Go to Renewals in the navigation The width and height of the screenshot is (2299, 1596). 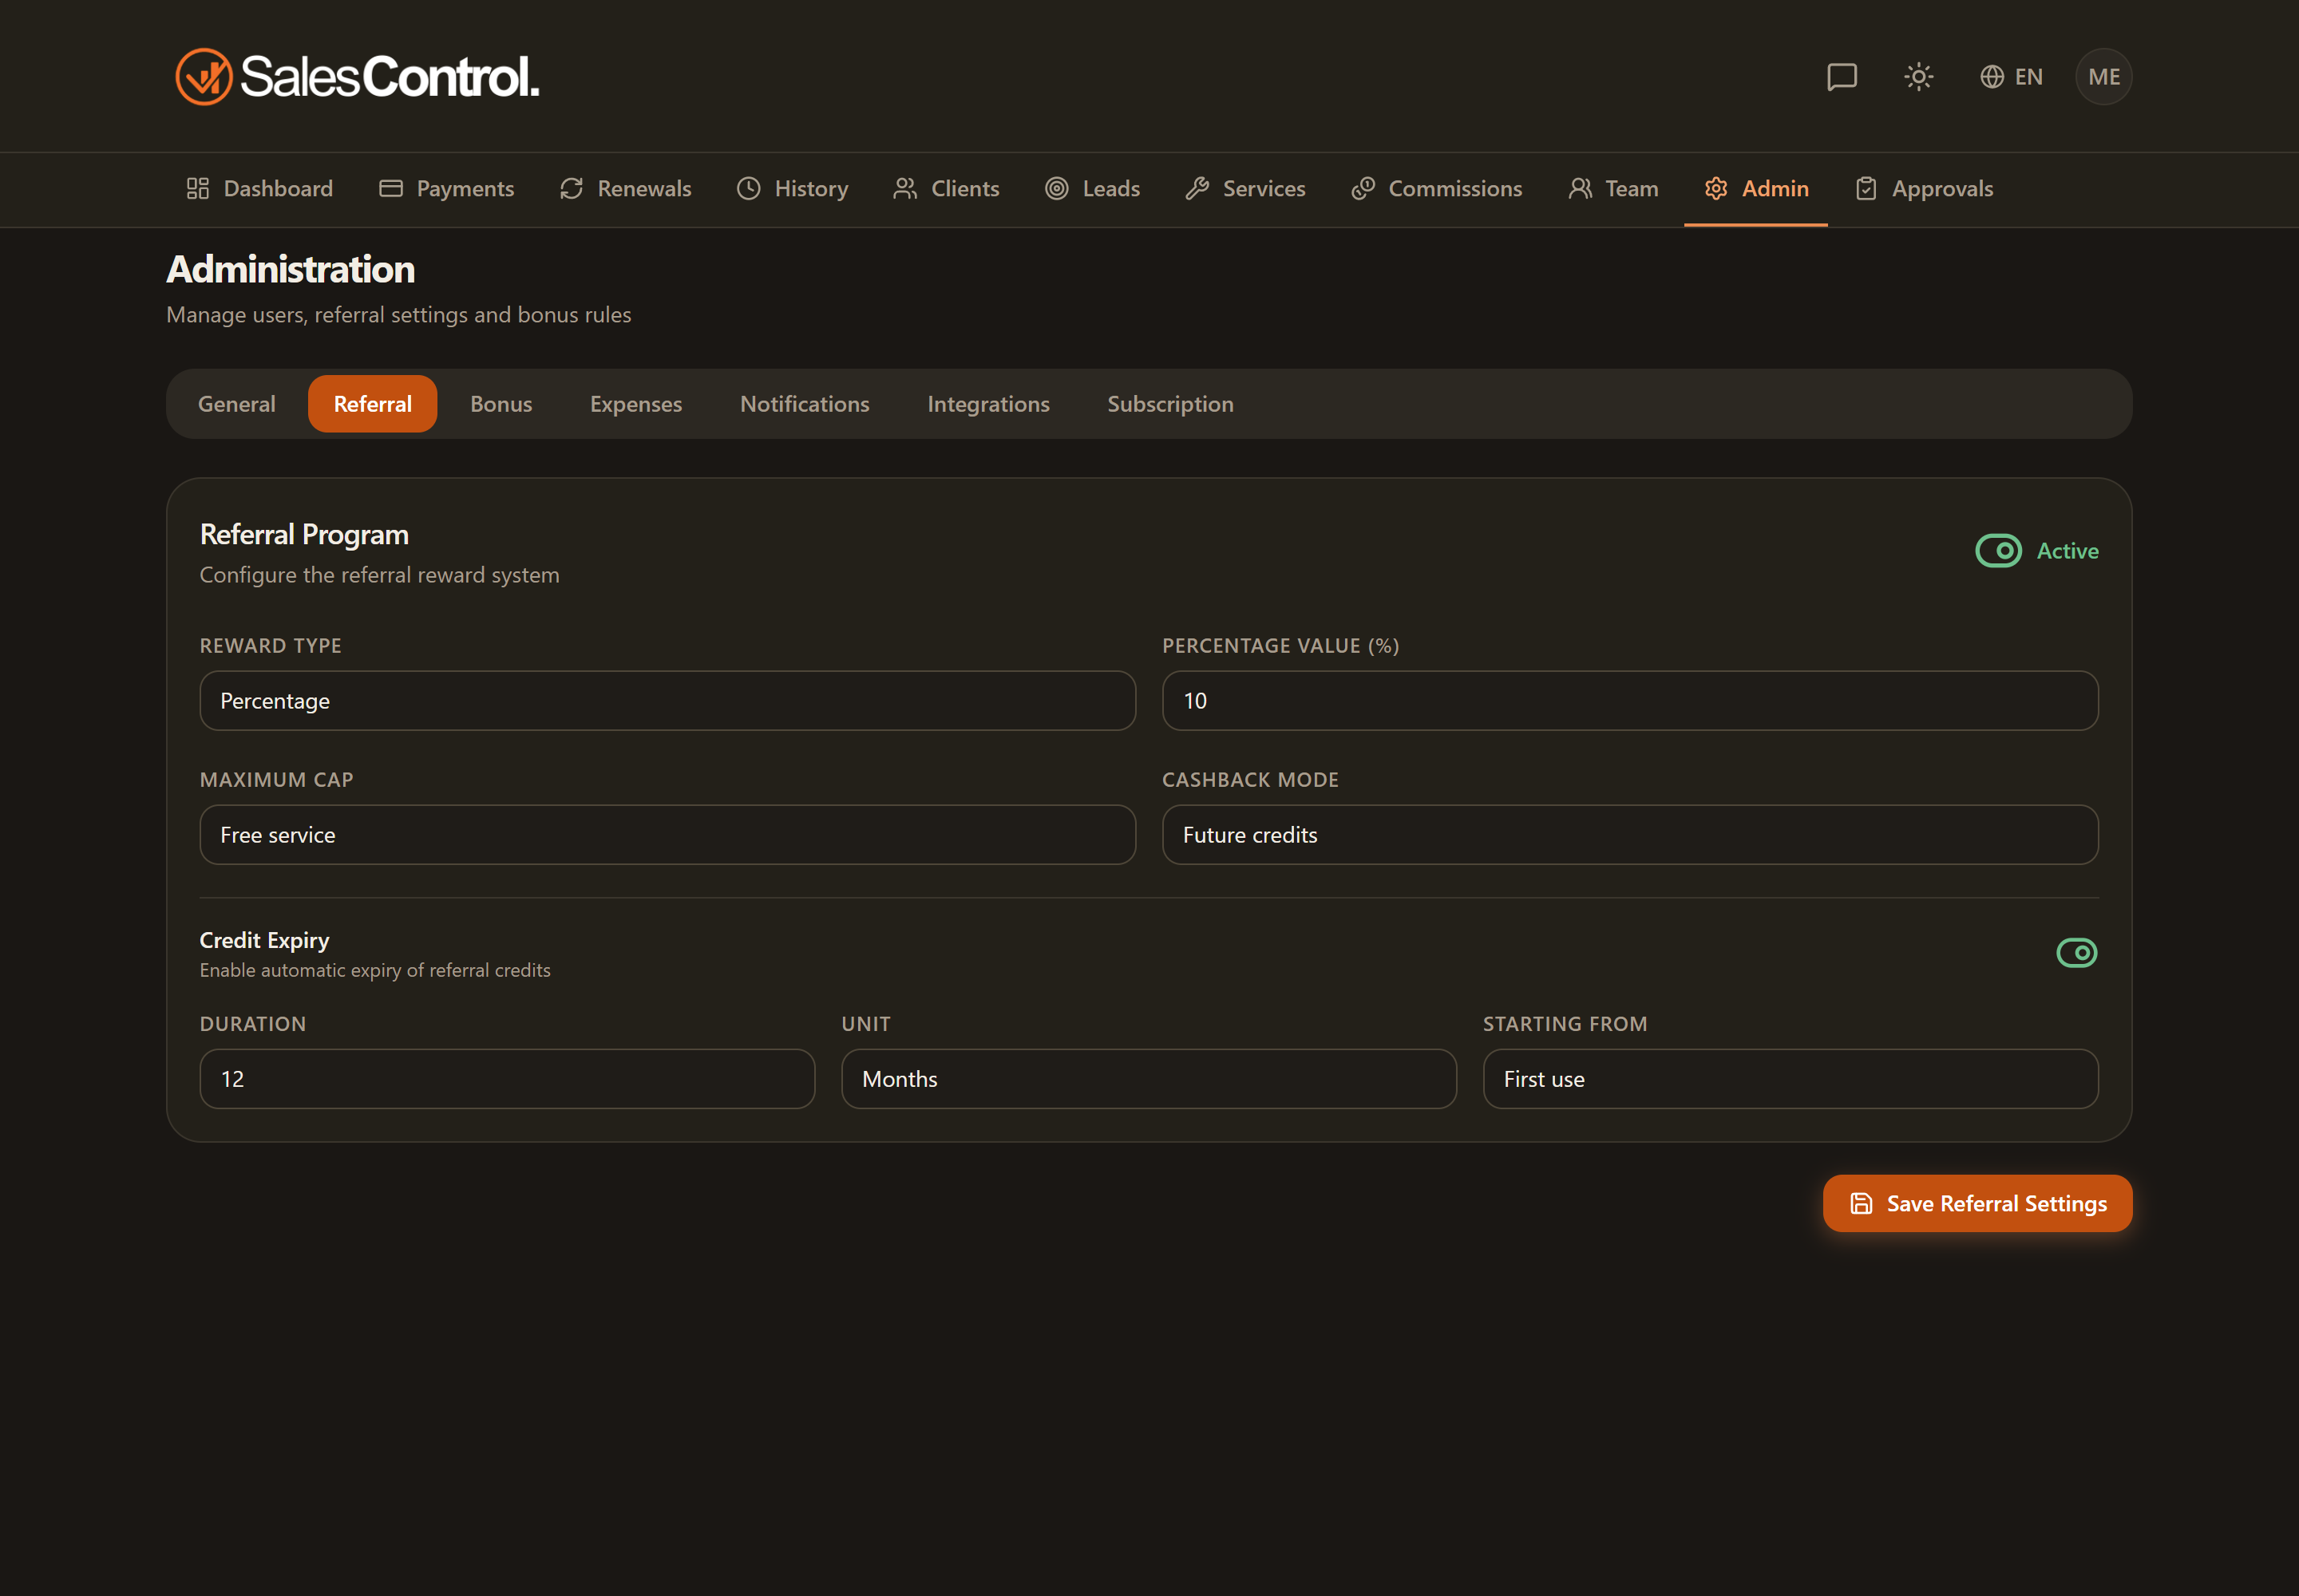625,188
